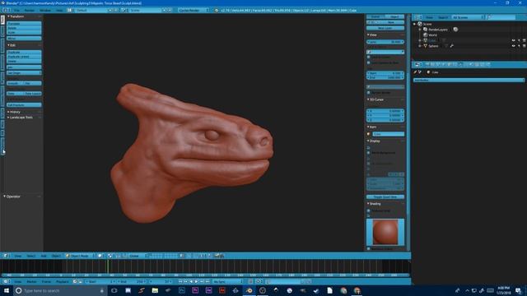
Task: Open the Set Origin dropdown
Action: (x=24, y=73)
